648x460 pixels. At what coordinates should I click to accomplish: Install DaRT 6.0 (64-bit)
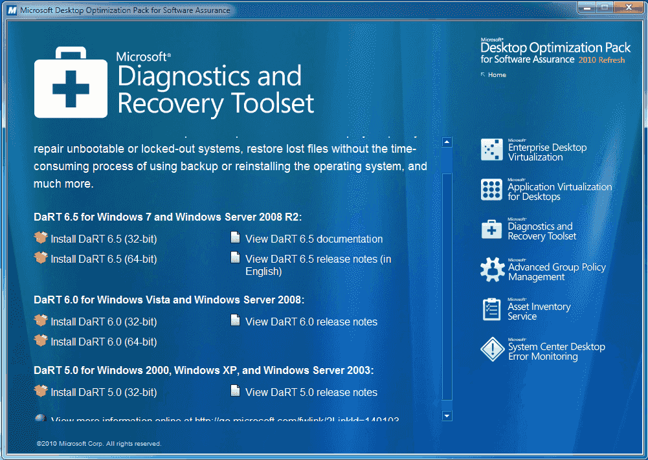104,342
